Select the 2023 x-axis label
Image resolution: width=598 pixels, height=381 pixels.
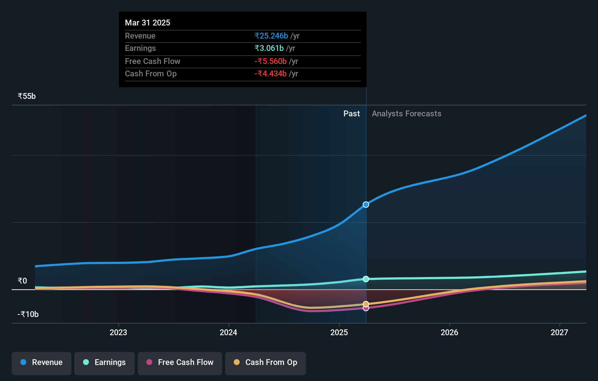[x=118, y=332]
